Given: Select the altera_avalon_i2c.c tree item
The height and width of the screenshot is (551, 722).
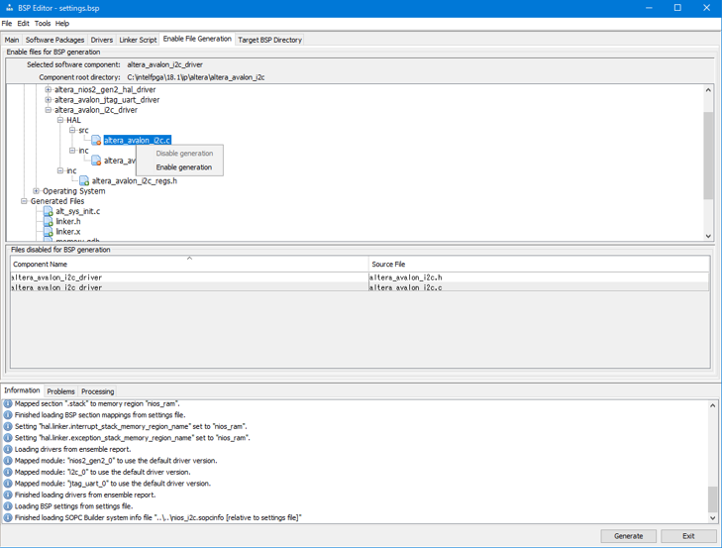Looking at the screenshot, I should [138, 140].
